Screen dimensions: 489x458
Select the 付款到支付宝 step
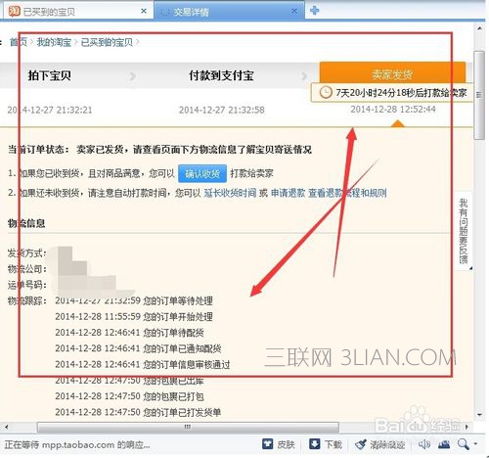tap(221, 75)
